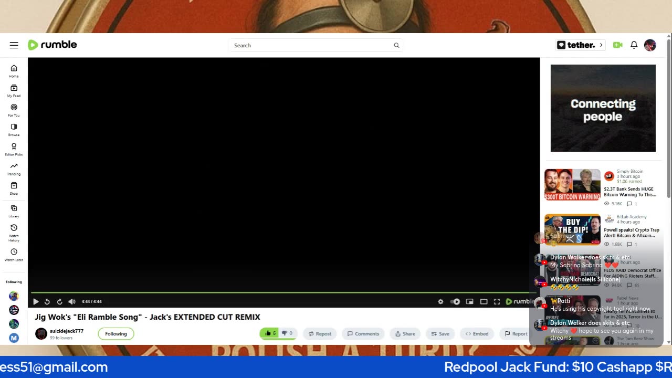Image resolution: width=672 pixels, height=378 pixels.
Task: Click the Report button
Action: pyautogui.click(x=516, y=333)
